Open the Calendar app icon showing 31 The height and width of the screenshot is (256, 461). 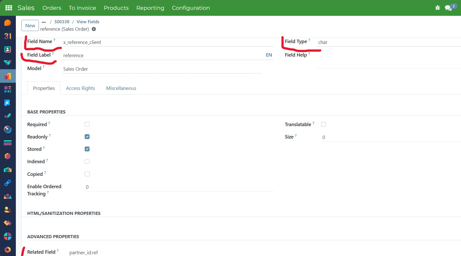(8, 36)
